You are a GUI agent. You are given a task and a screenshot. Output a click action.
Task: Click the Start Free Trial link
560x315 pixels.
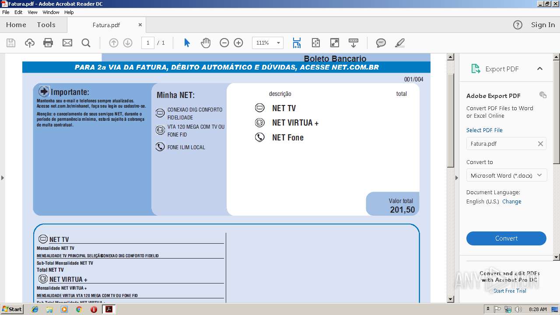pyautogui.click(x=510, y=291)
